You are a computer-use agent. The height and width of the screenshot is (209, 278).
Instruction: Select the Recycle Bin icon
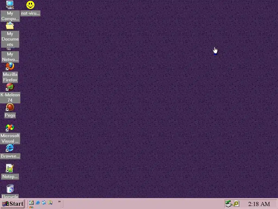coord(10,189)
